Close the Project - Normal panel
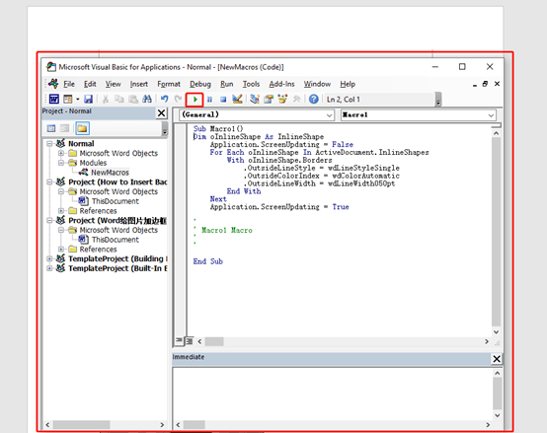 [162, 113]
